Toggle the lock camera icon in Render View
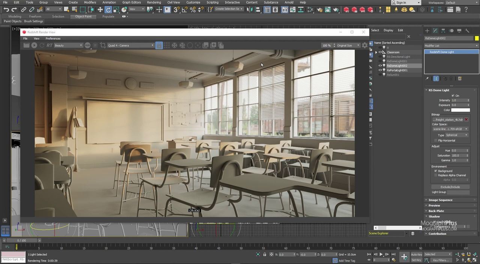The height and width of the screenshot is (264, 480). pos(159,45)
